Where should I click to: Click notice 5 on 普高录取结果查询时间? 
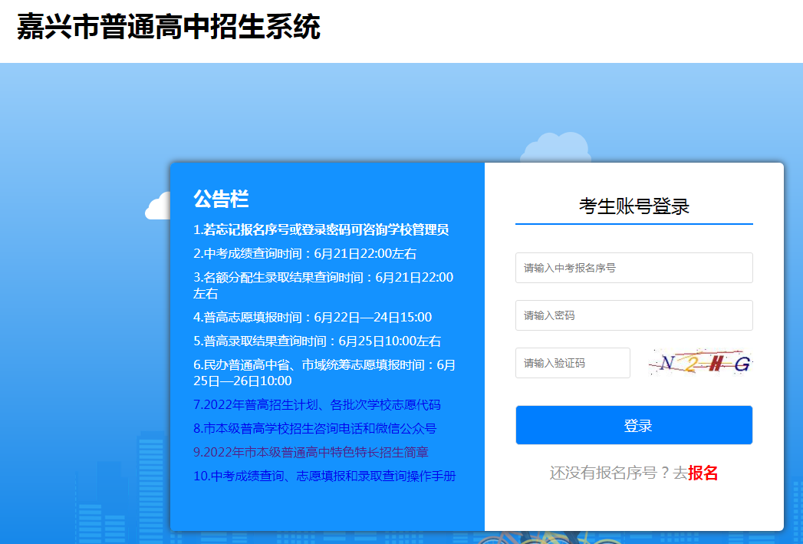click(317, 341)
